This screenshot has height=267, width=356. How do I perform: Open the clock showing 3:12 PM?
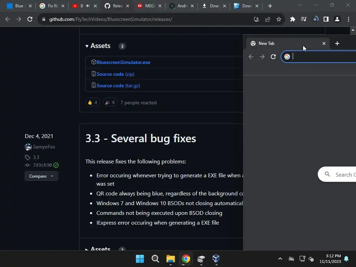(x=330, y=259)
